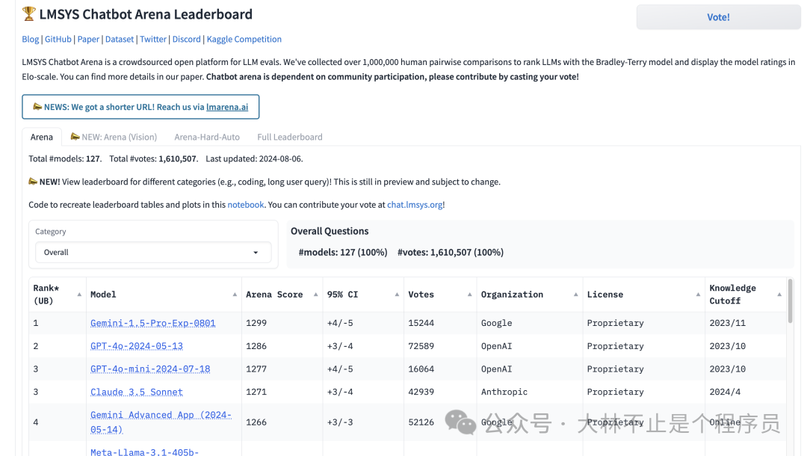This screenshot has width=807, height=456.
Task: Sort by License using the header arrow
Action: (698, 295)
